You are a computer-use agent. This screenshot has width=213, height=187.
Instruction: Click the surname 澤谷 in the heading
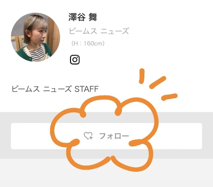point(77,17)
